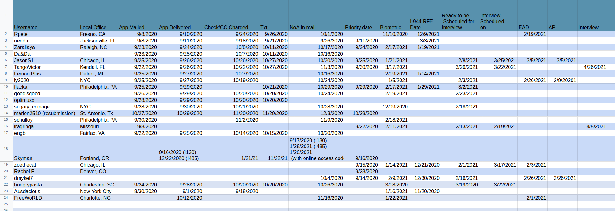
Task: Select the Jacksonville, FL office cell
Action: click(98, 41)
